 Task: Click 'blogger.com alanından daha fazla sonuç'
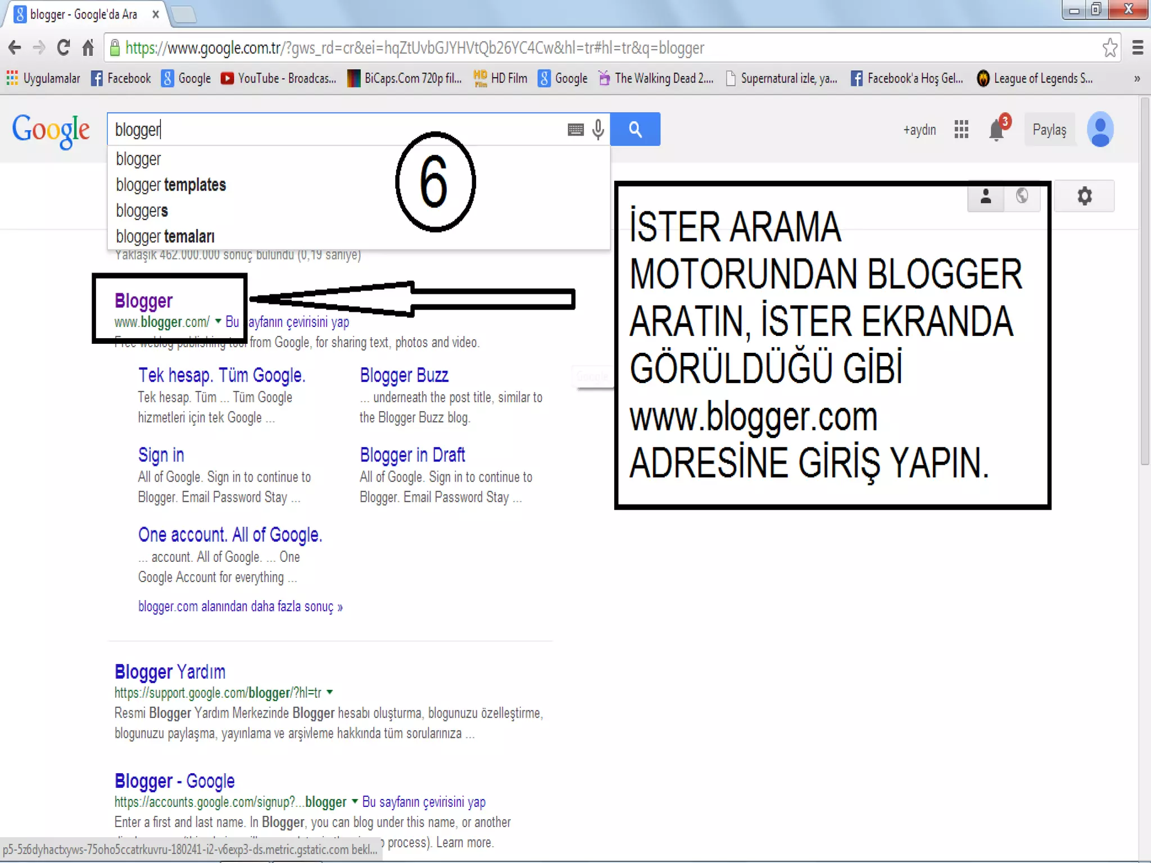point(240,606)
